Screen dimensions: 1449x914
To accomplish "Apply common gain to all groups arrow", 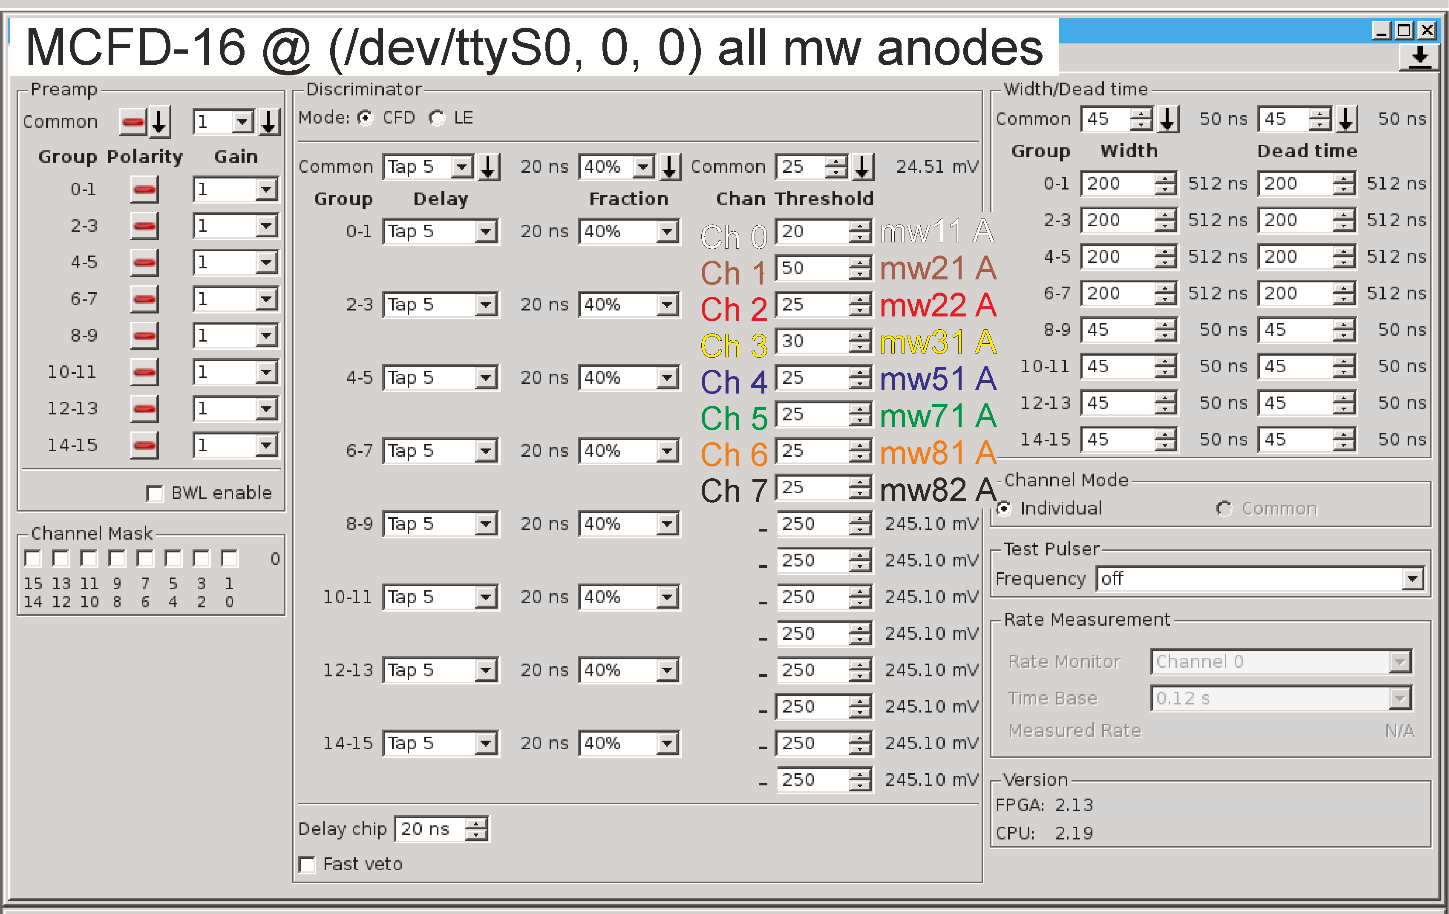I will point(270,122).
